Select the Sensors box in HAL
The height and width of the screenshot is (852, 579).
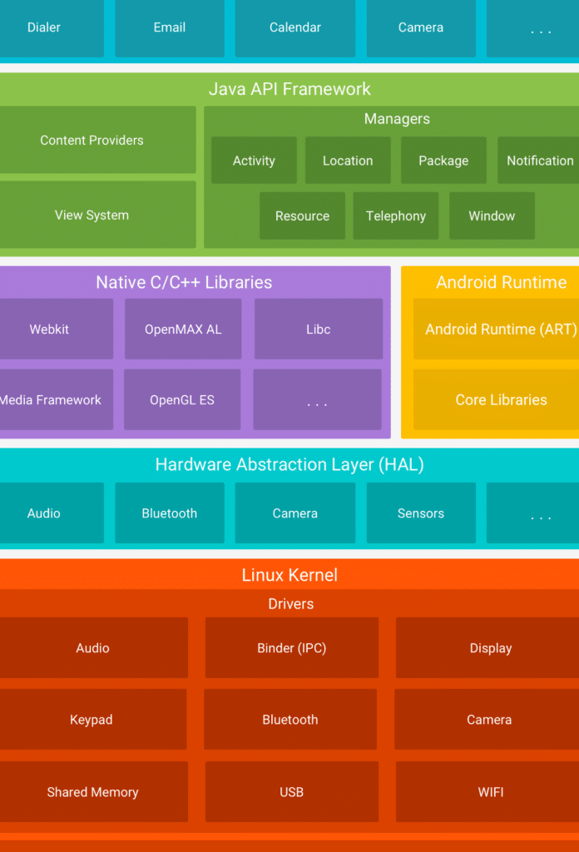tap(421, 513)
